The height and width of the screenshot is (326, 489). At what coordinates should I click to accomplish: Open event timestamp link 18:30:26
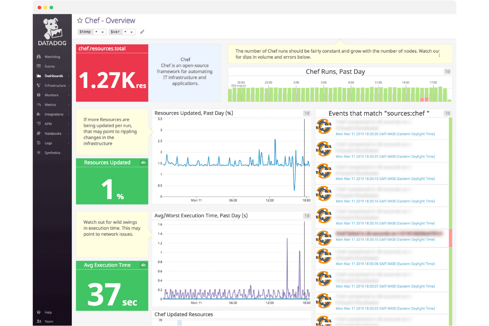(385, 134)
